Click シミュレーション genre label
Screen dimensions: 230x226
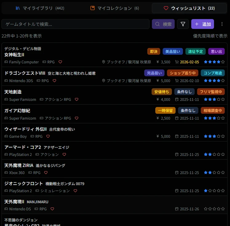click(x=55, y=191)
